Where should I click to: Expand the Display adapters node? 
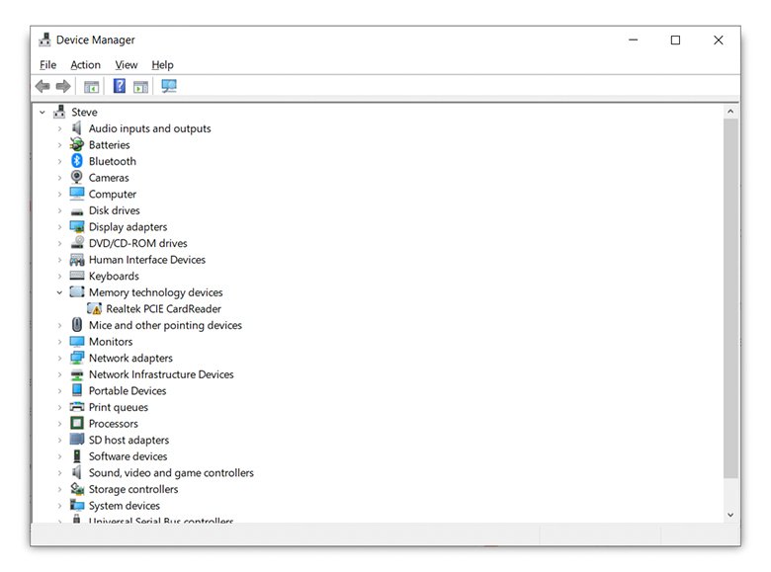[x=59, y=227]
